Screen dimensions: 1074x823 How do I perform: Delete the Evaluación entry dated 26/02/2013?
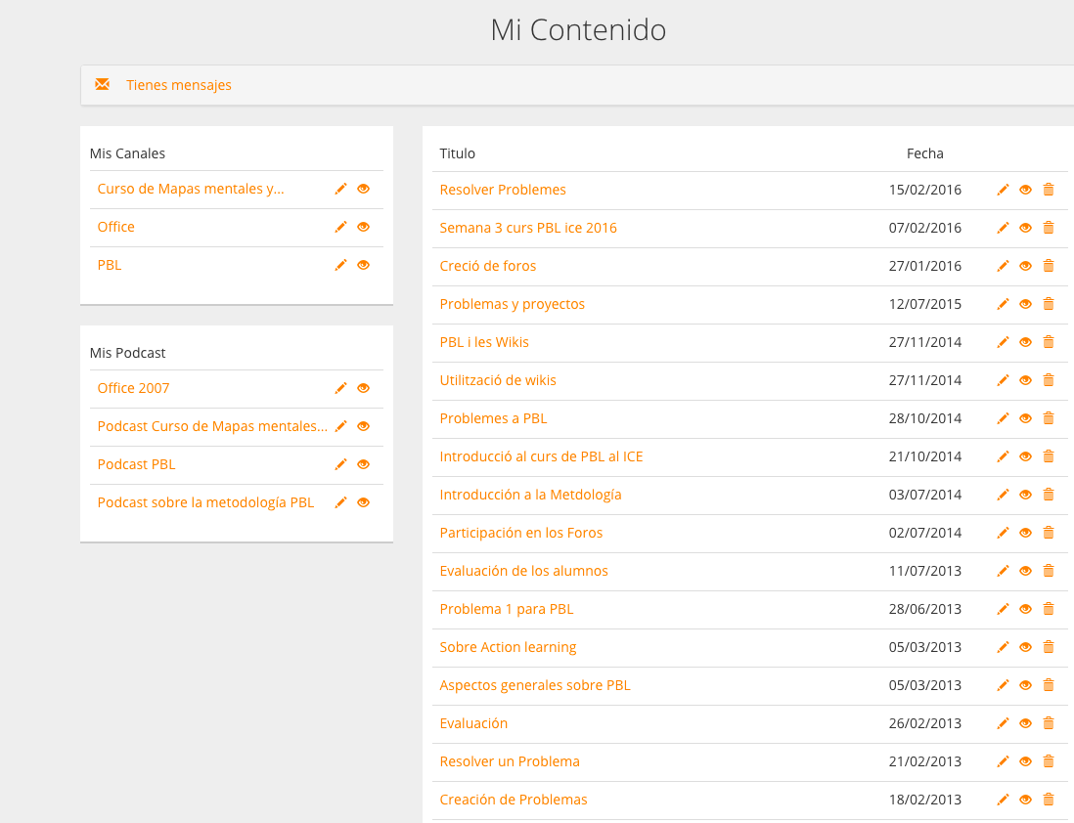tap(1049, 723)
